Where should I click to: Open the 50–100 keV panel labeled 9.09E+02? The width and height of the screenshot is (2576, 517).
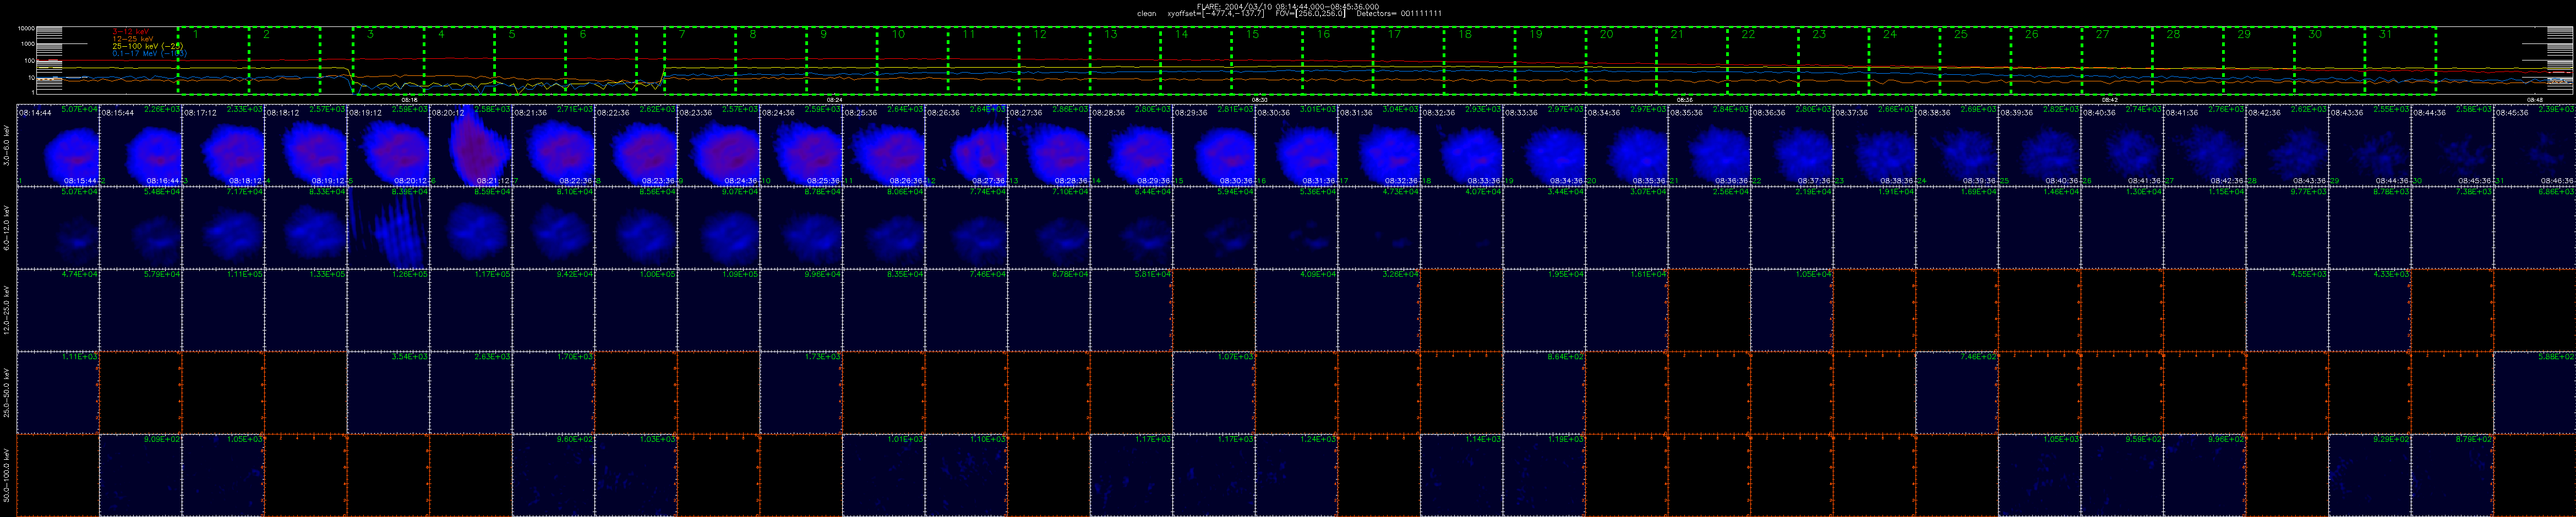(x=141, y=475)
